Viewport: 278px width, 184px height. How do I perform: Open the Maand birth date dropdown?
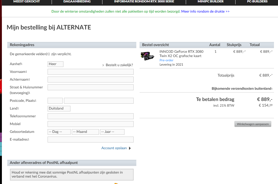point(85,132)
